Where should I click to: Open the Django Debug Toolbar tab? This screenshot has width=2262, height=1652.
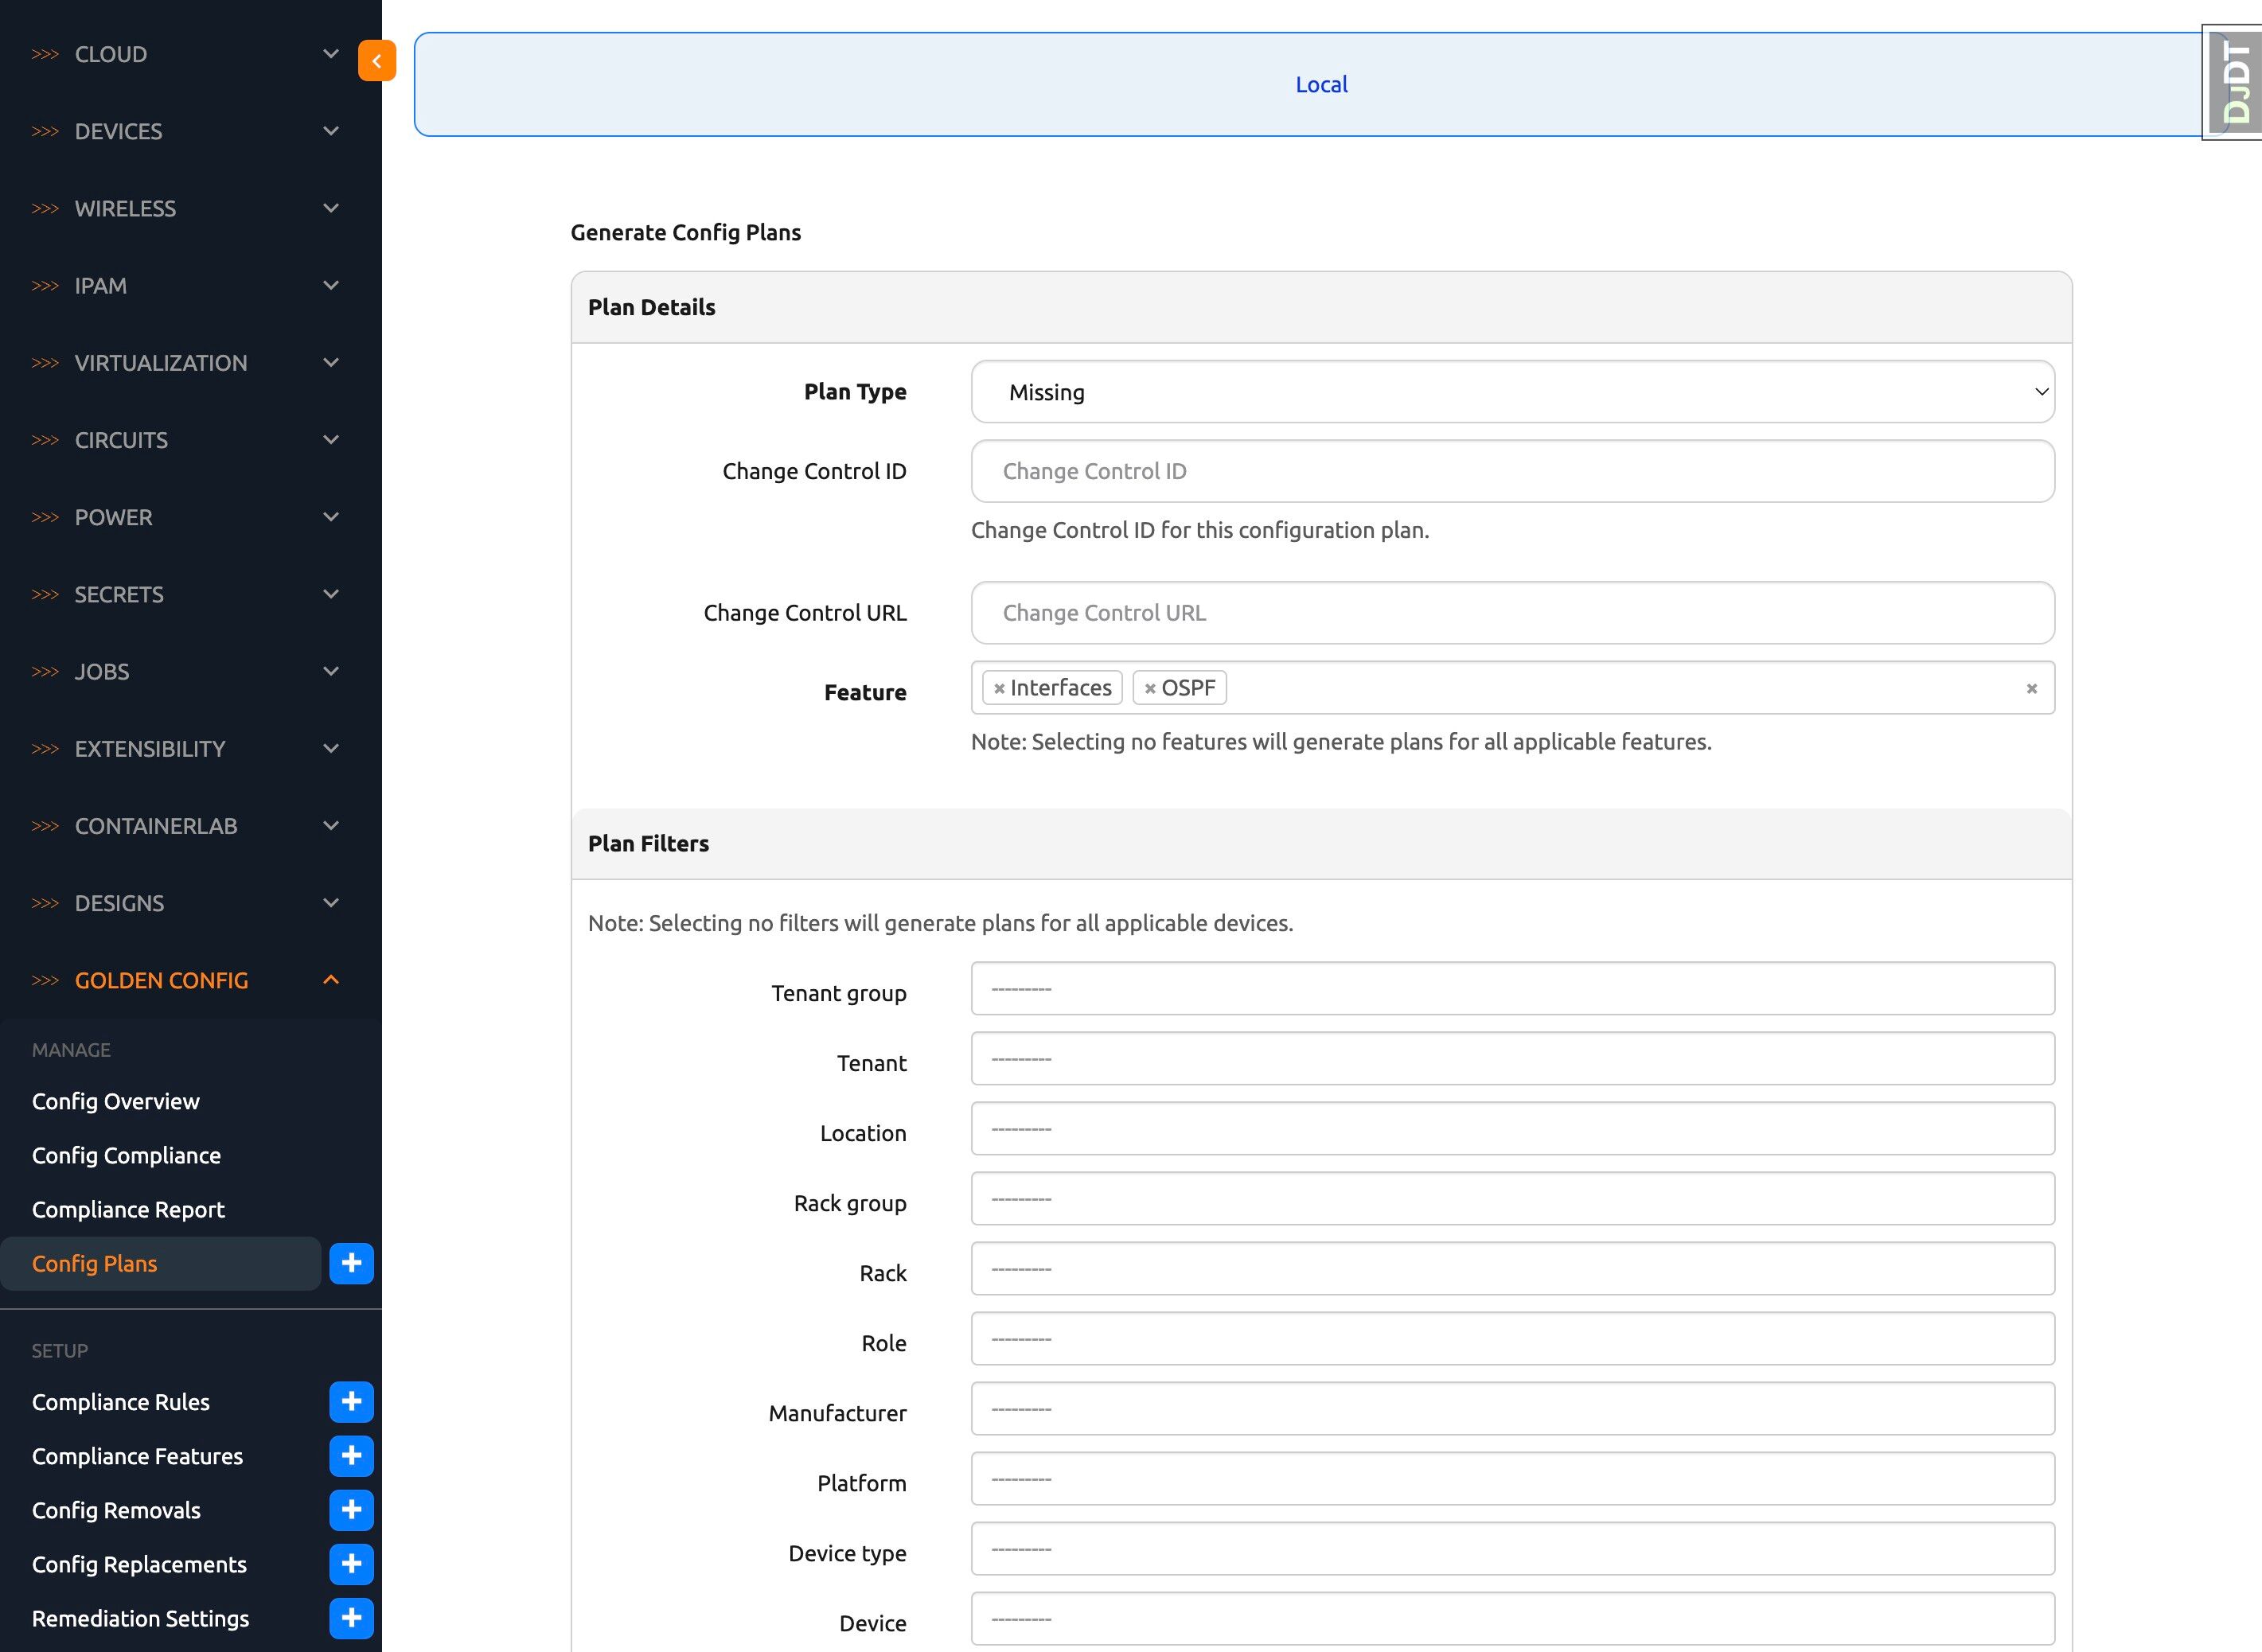pos(2237,83)
